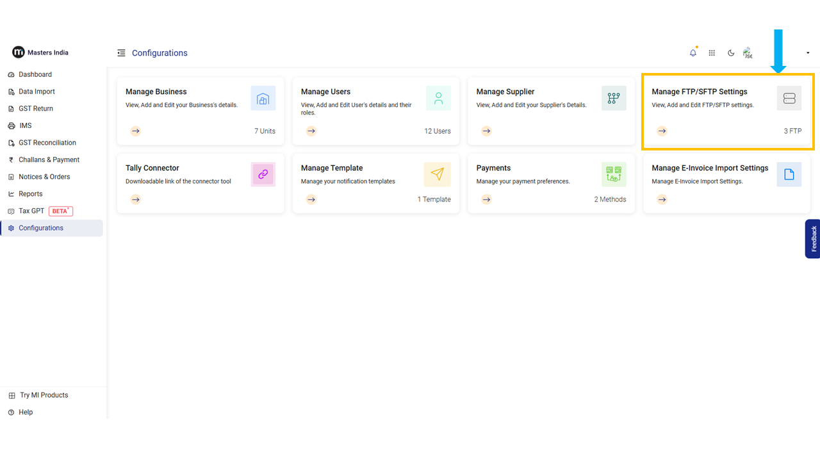Viewport: 820px width, 461px height.
Task: Open the Help link in sidebar
Action: pos(26,412)
